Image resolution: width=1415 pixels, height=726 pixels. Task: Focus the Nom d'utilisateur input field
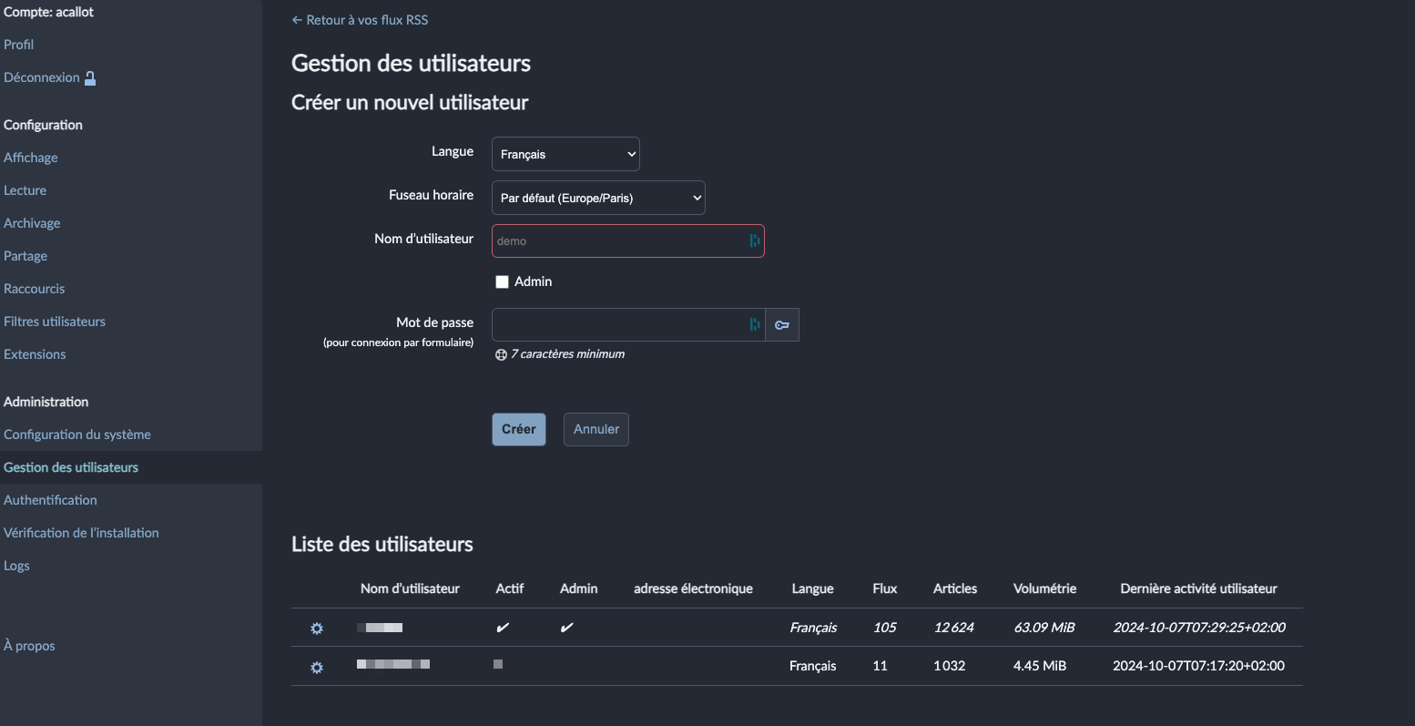pyautogui.click(x=617, y=241)
